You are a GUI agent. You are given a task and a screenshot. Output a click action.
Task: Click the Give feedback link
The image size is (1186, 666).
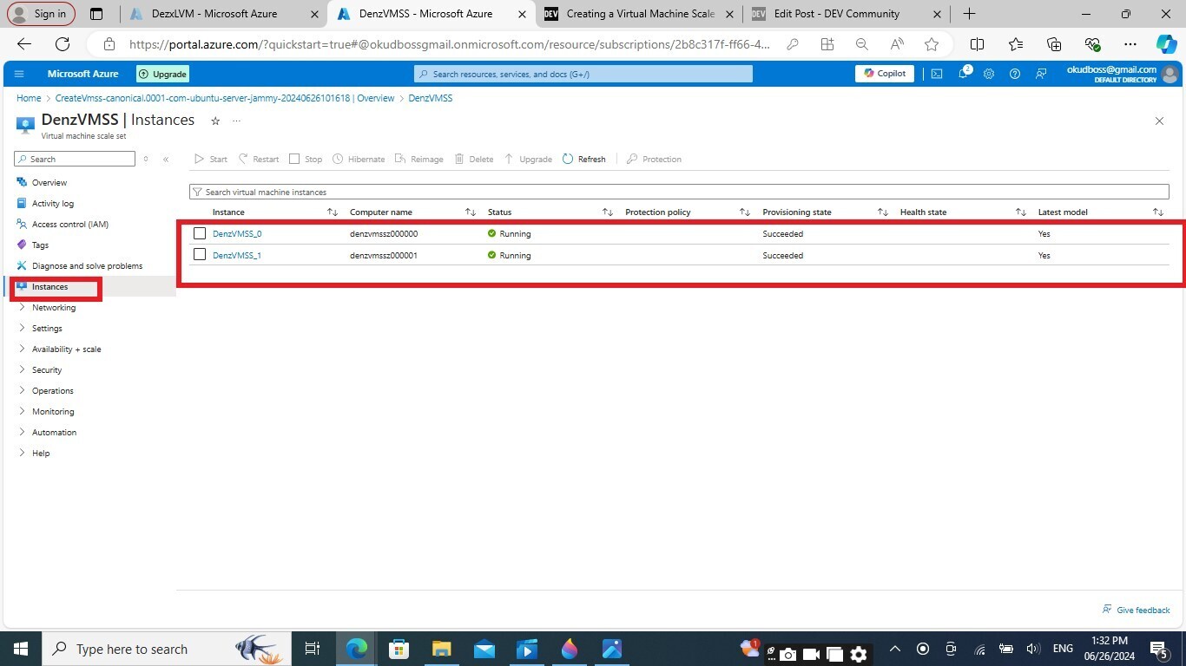pos(1136,610)
